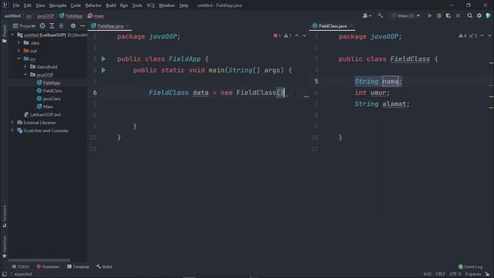Expand External Libraries node
Viewport: 494px width, 278px height.
[x=12, y=122]
